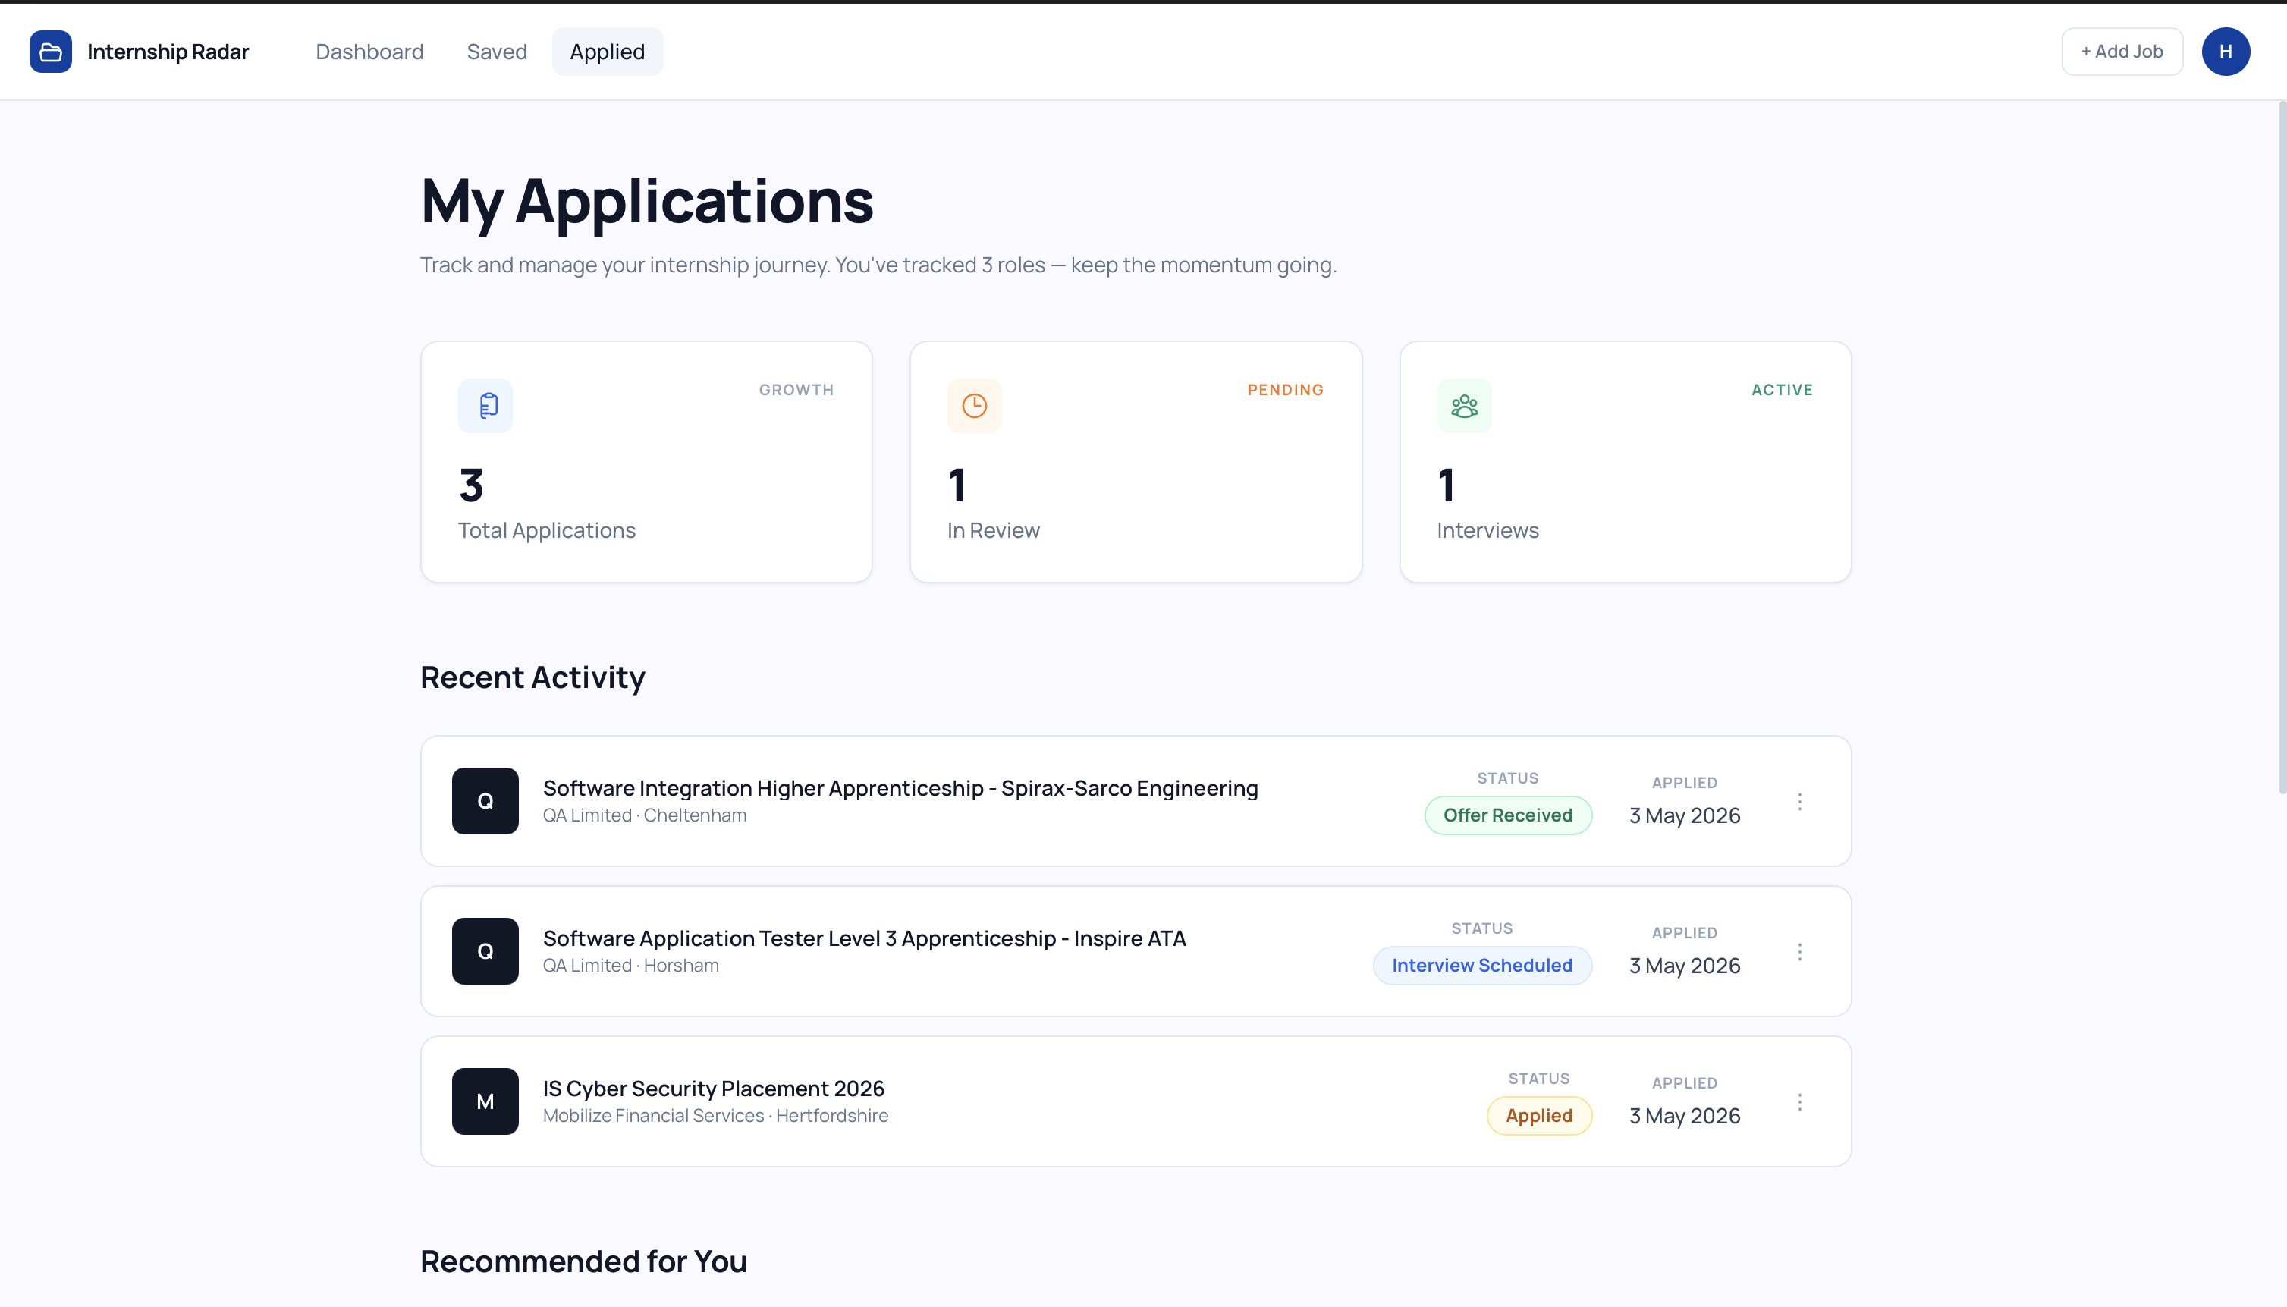
Task: Click the In Review card label
Action: 993,530
